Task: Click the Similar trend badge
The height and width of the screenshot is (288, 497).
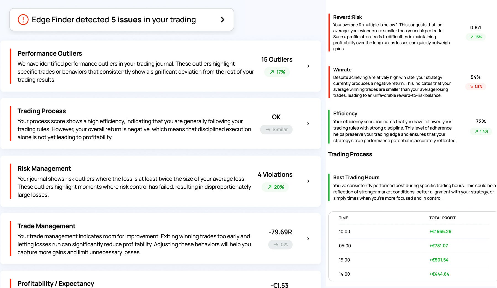Action: click(276, 130)
